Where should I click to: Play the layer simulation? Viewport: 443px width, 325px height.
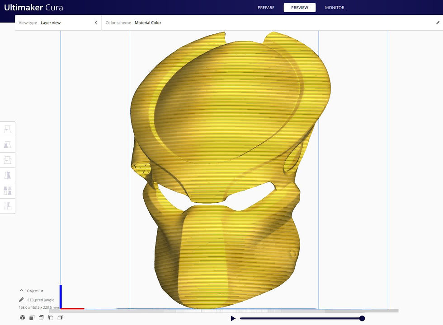point(233,319)
